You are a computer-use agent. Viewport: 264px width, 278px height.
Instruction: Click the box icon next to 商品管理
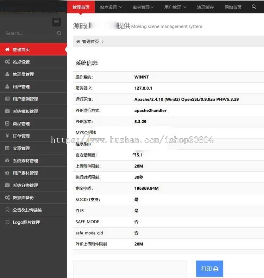(x=7, y=123)
